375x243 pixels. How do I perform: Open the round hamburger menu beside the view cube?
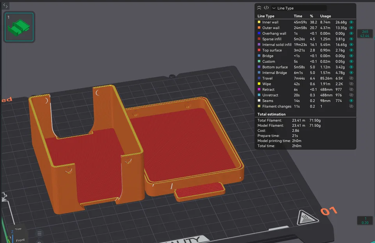coord(39,233)
